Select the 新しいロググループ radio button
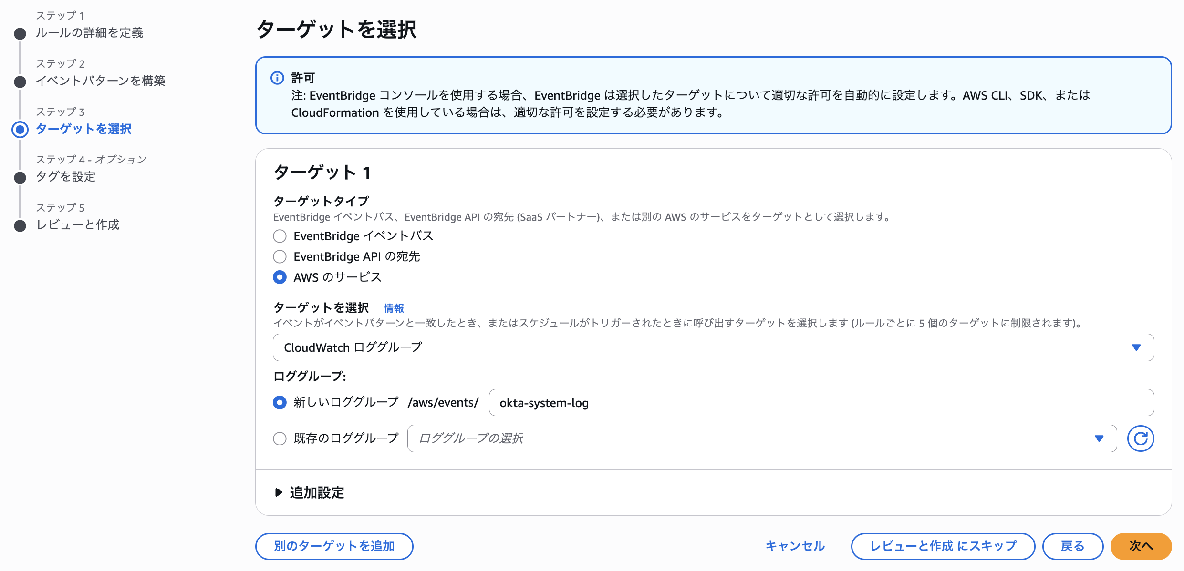1184x571 pixels. point(280,402)
